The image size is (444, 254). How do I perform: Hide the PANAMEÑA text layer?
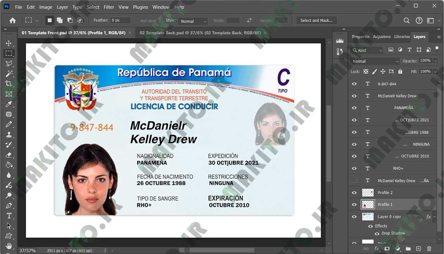click(x=354, y=108)
